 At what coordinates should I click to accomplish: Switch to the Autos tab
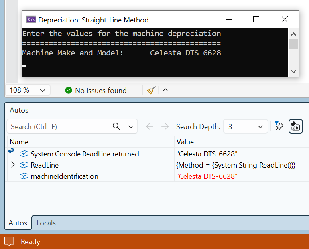18,223
